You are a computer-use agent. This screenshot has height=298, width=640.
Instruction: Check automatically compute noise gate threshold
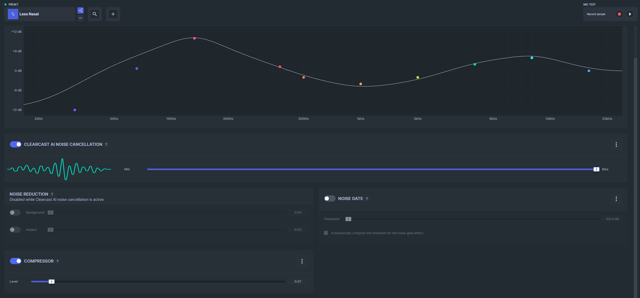(x=326, y=233)
